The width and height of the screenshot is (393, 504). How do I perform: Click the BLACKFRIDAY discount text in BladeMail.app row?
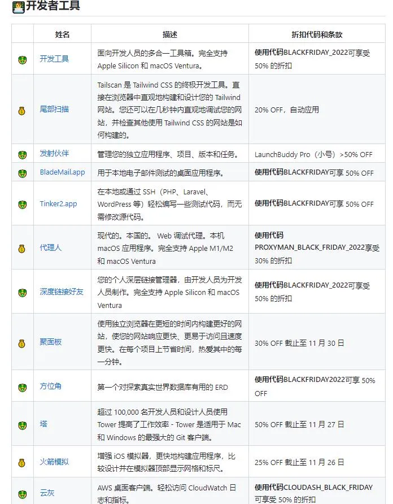[315, 173]
